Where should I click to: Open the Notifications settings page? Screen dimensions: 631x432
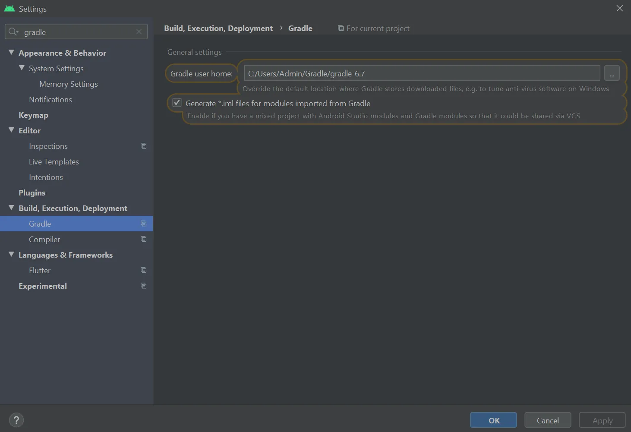coord(50,100)
